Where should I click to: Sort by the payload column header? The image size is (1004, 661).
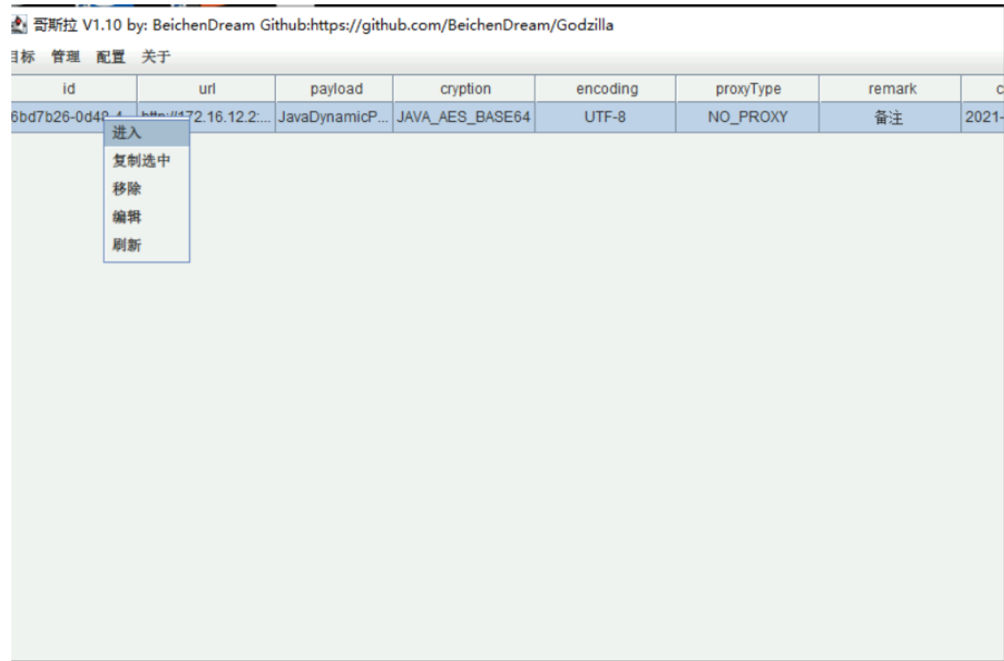tap(334, 89)
